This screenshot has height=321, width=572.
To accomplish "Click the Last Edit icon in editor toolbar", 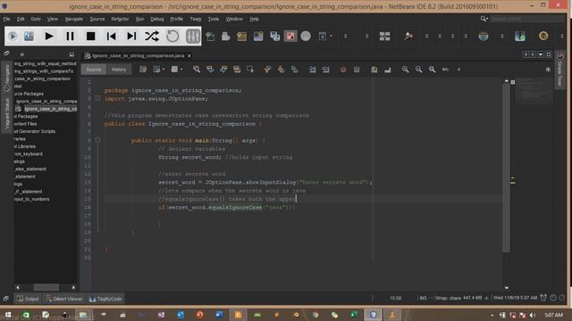I will (143, 70).
